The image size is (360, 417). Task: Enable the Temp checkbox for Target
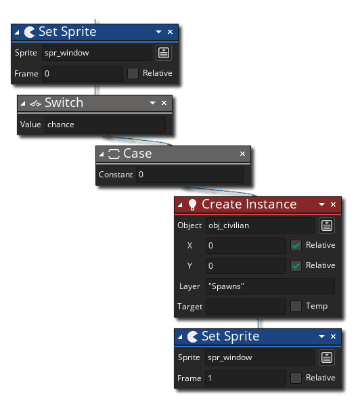296,306
